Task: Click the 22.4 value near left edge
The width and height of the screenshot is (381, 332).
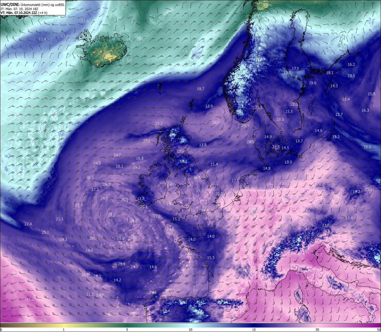Action: coord(28,224)
